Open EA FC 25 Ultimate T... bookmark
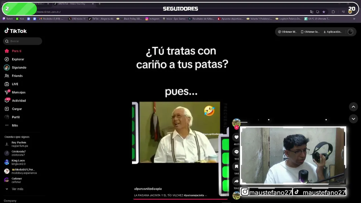The height and width of the screenshot is (203, 361). point(317,19)
